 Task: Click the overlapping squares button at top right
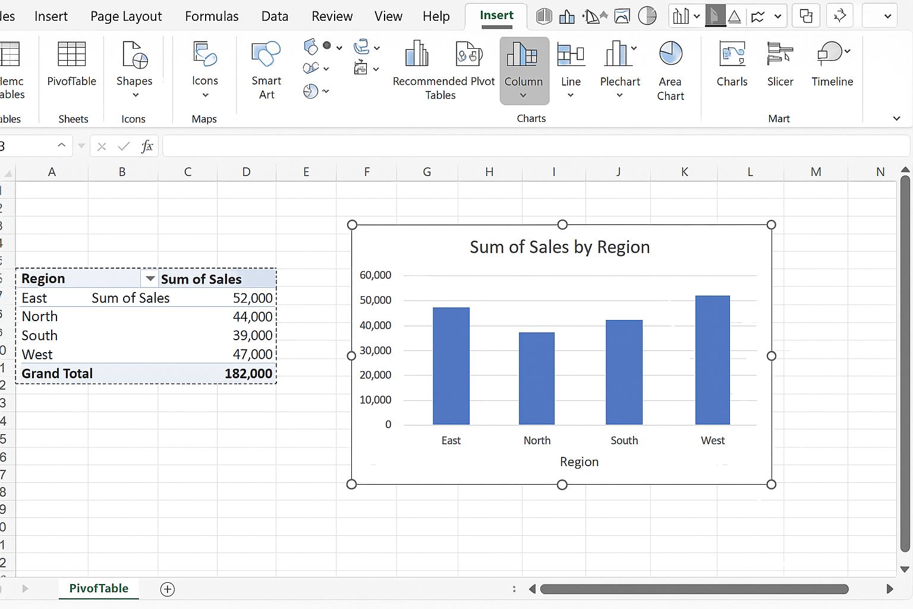tap(807, 16)
